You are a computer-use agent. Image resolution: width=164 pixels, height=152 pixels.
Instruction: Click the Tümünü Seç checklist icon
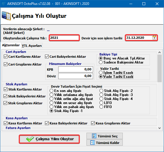tap(94, 136)
